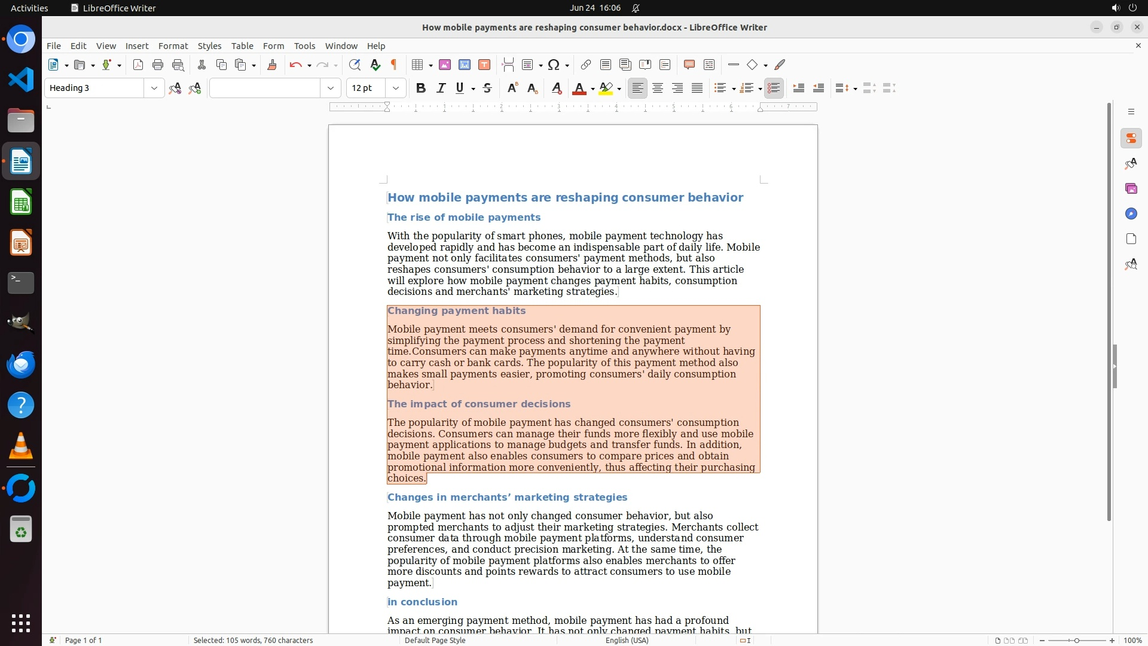This screenshot has width=1148, height=646.
Task: Click the Insert Image icon
Action: (x=445, y=65)
